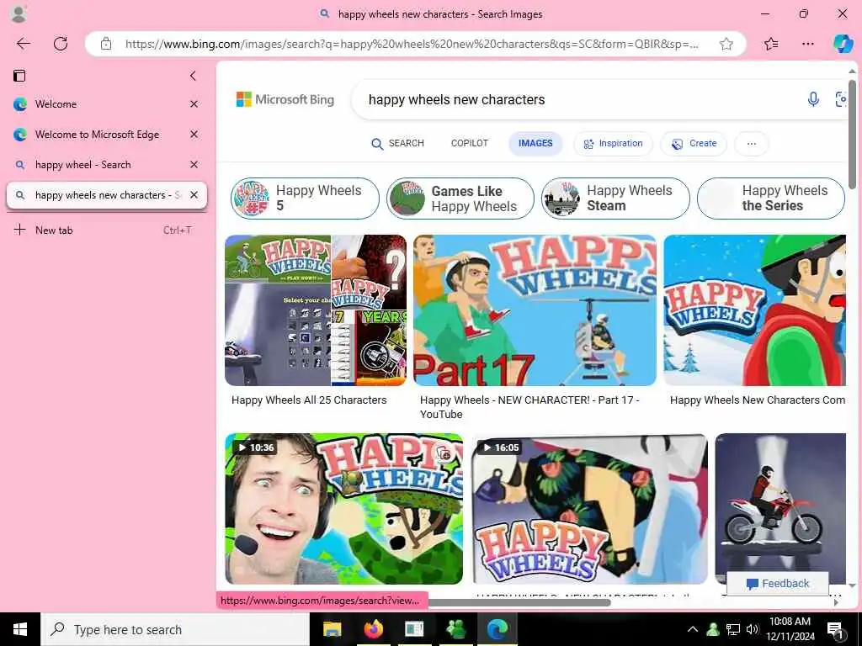The width and height of the screenshot is (862, 646).
Task: Open the Favorites list icon
Action: [x=771, y=44]
